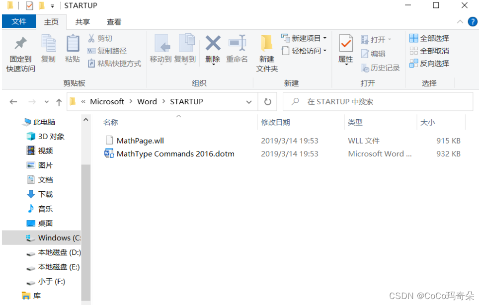
Task: Switch to the Home tab
Action: (51, 22)
